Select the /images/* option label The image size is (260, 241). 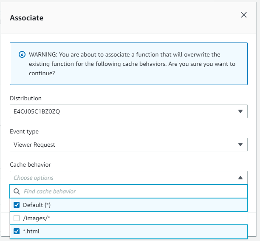(x=37, y=218)
